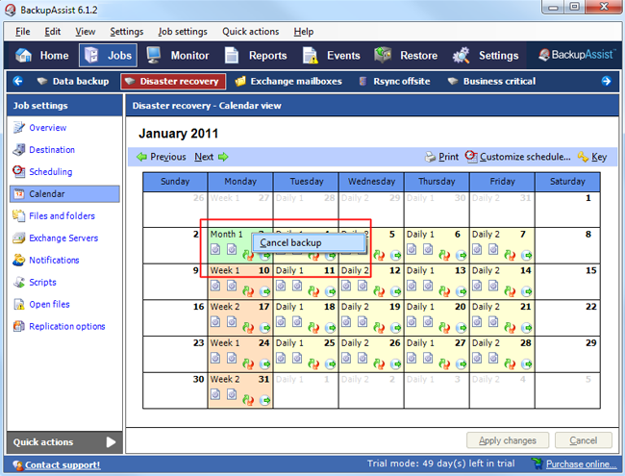The image size is (625, 476).
Task: Open the Help menu
Action: 304,32
